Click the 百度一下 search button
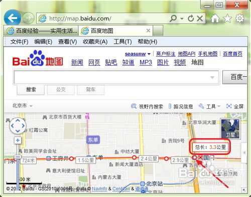The image size is (251, 197). [x=235, y=77]
